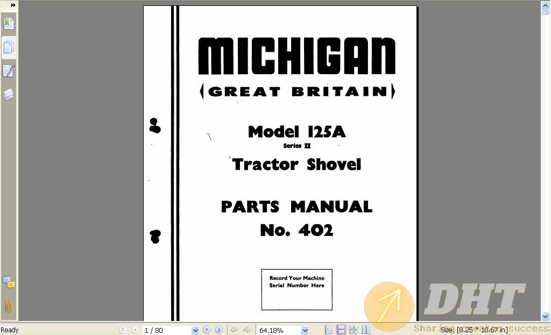Click the scroll up arrow of vertical scrollbar
Screen dimensions: 551x335
546,5
